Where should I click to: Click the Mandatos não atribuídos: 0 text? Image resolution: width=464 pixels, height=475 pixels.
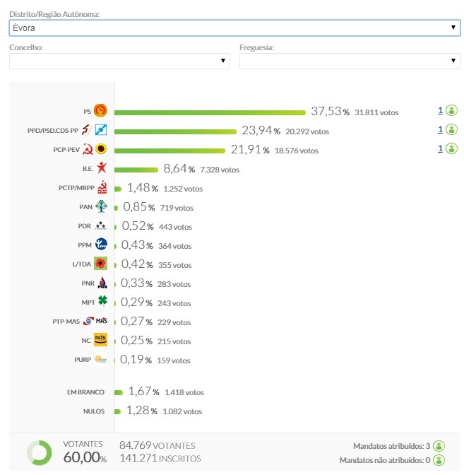(385, 460)
